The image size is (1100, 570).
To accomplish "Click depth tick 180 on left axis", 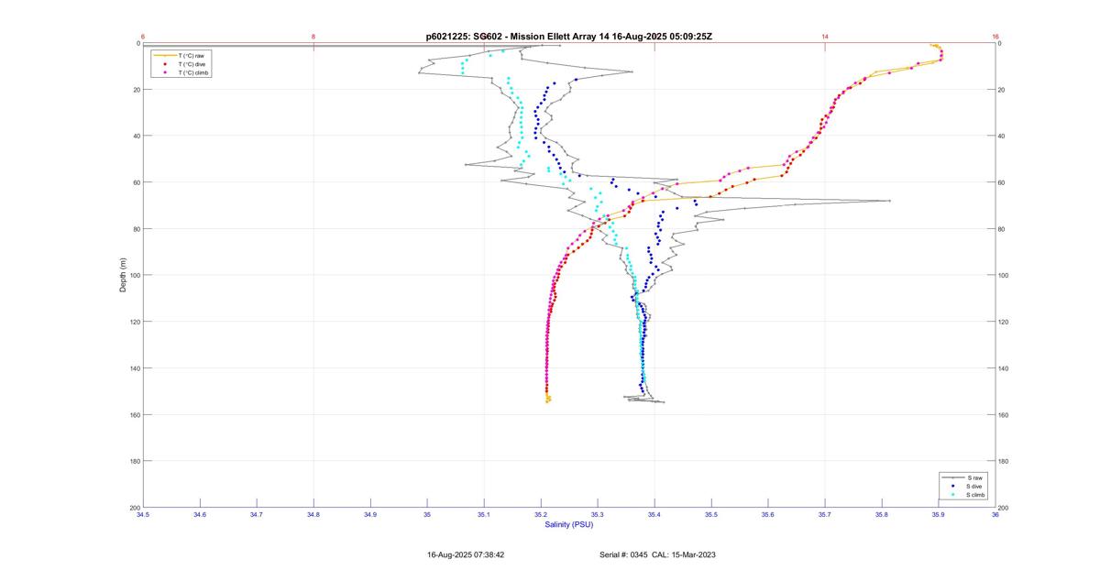I will tap(133, 461).
